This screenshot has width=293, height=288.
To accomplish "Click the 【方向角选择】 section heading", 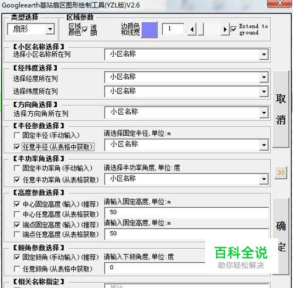I will pos(35,105).
